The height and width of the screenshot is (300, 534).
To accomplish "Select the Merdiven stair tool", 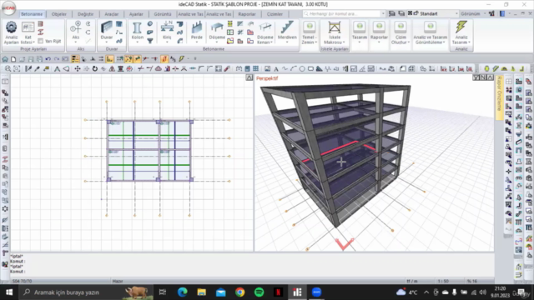I will [x=287, y=32].
